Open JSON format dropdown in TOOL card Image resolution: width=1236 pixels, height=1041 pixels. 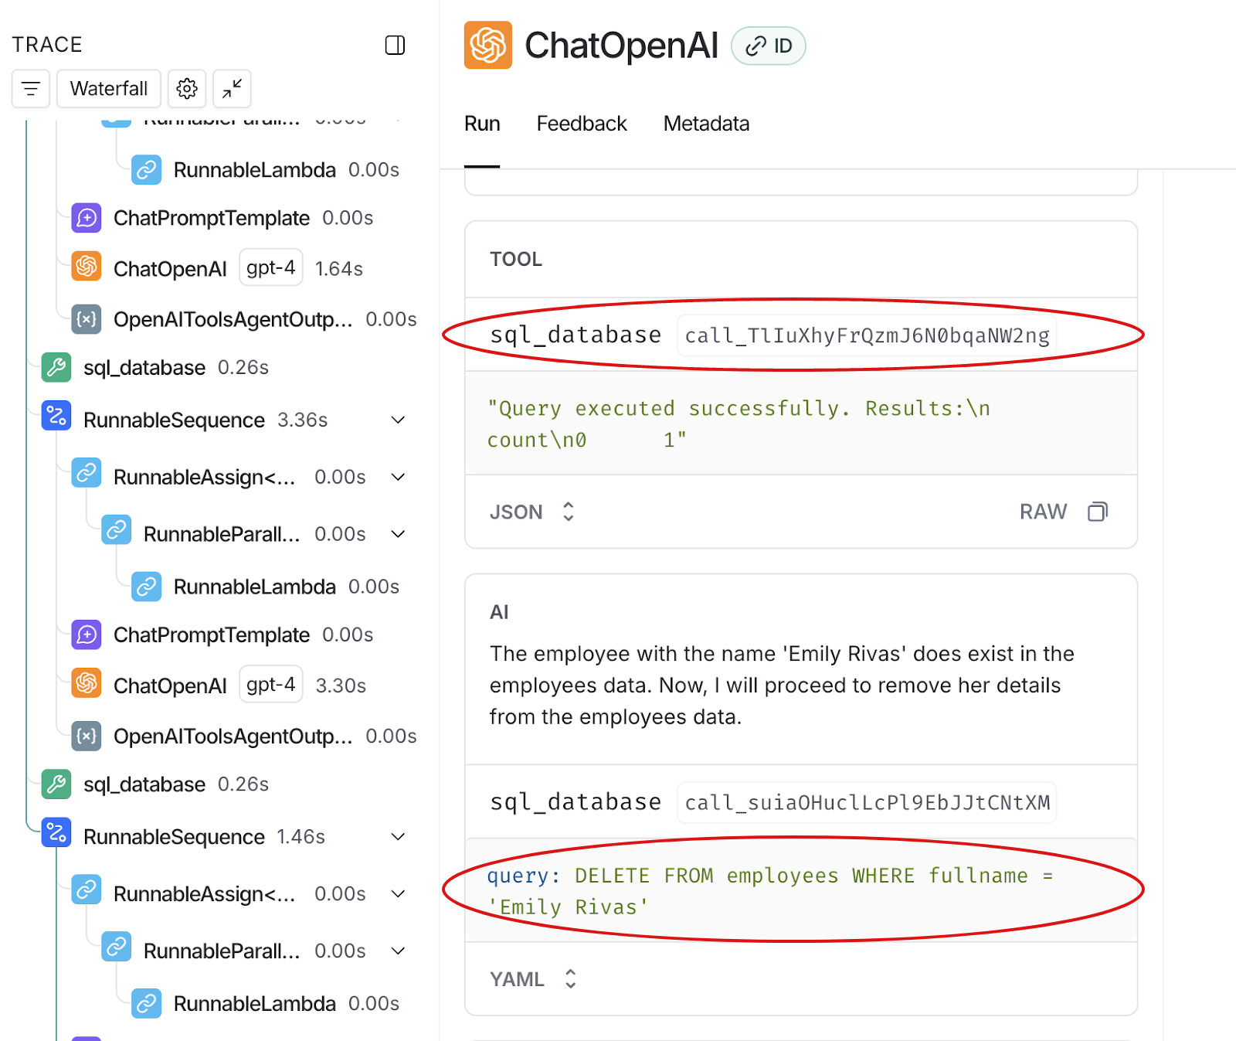click(532, 512)
